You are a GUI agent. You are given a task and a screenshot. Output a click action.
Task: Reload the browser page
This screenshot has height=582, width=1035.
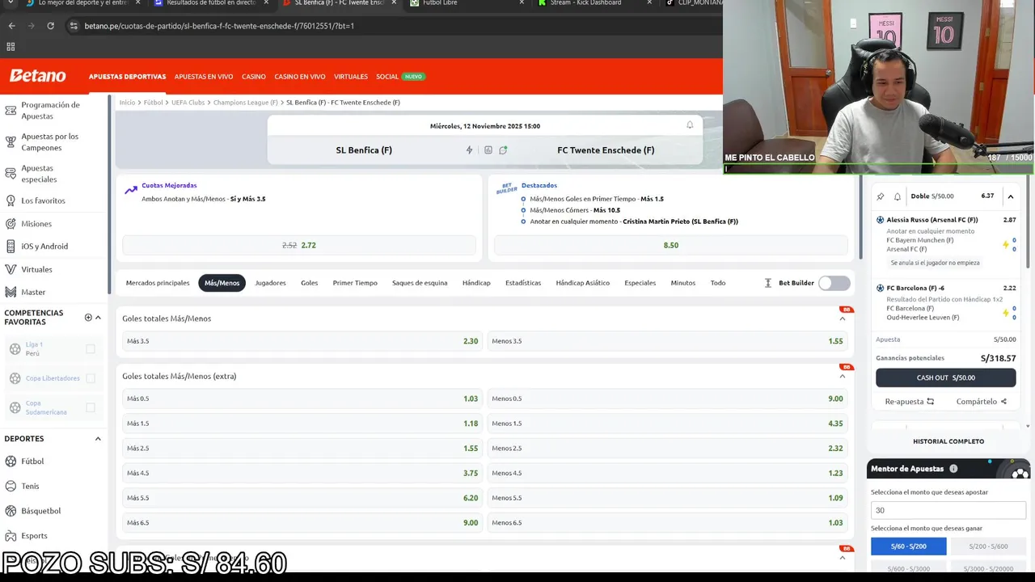50,26
